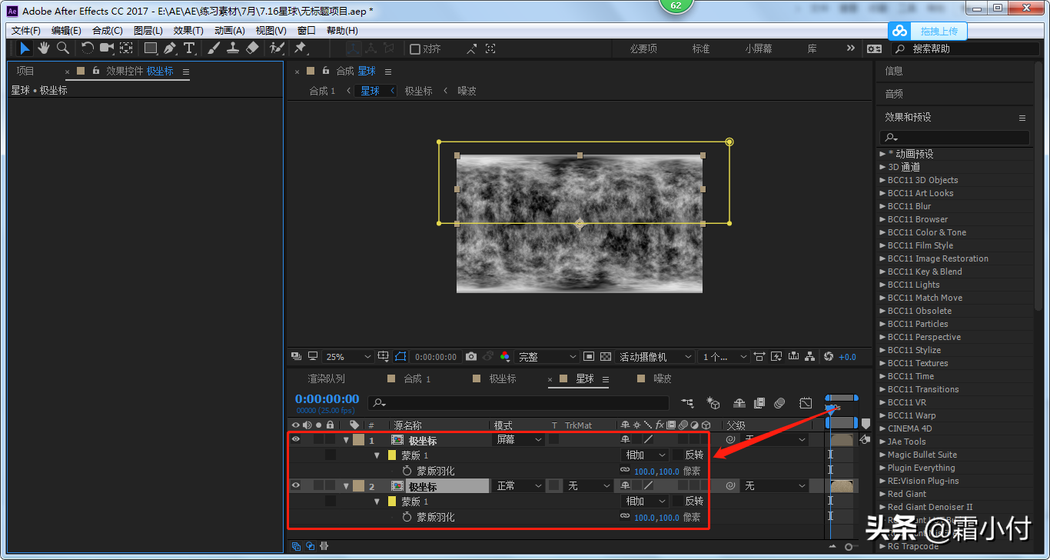Viewport: 1050px width, 560px height.
Task: Click the snapshot camera icon in the viewer
Action: pos(471,357)
